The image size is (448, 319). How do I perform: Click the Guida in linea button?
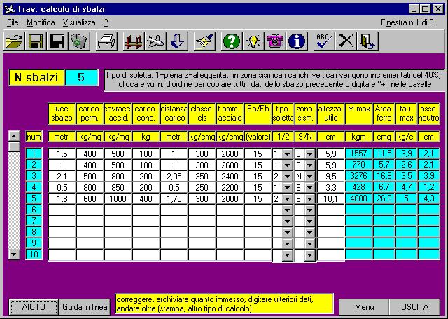(83, 307)
